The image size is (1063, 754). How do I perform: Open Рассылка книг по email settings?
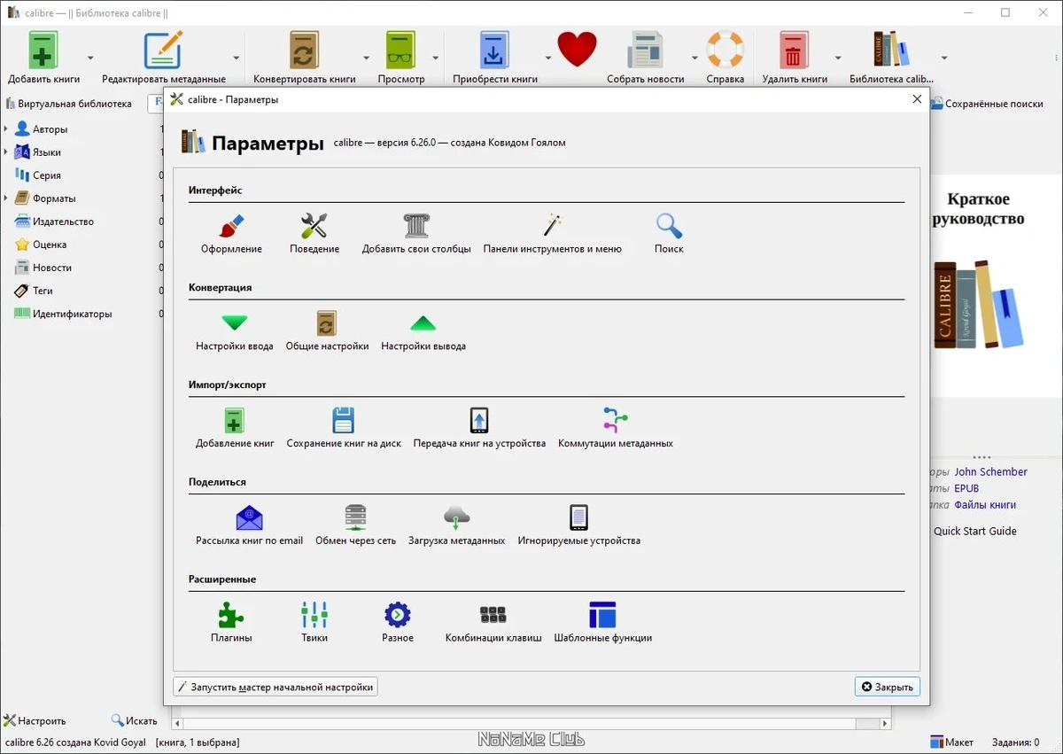click(x=249, y=525)
